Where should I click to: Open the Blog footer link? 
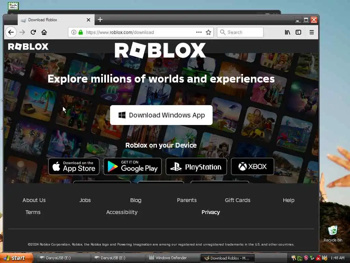[136, 200]
